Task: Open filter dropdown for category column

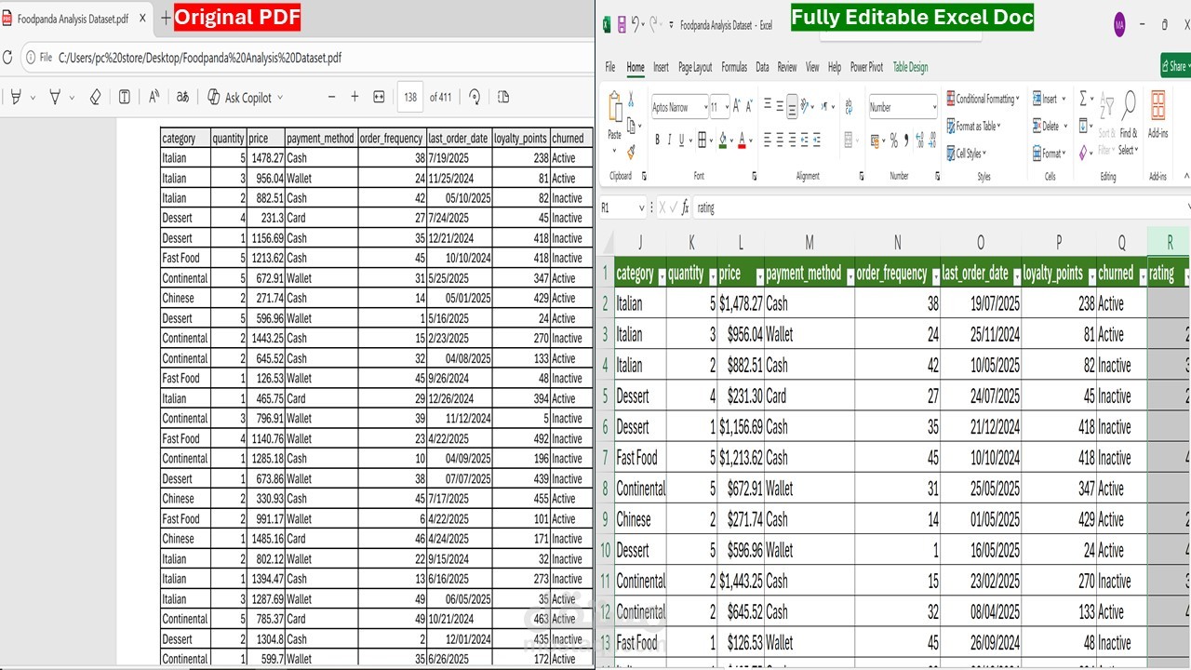Action: 662,277
